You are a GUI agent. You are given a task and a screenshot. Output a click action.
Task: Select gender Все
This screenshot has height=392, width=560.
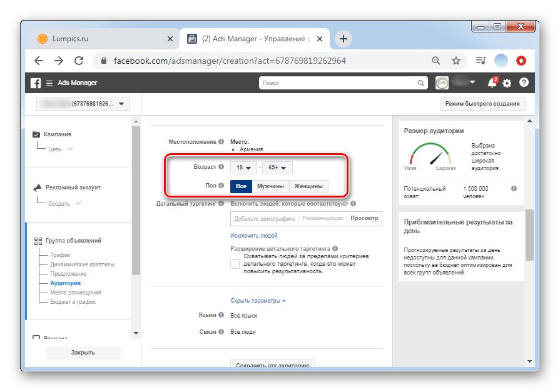241,186
